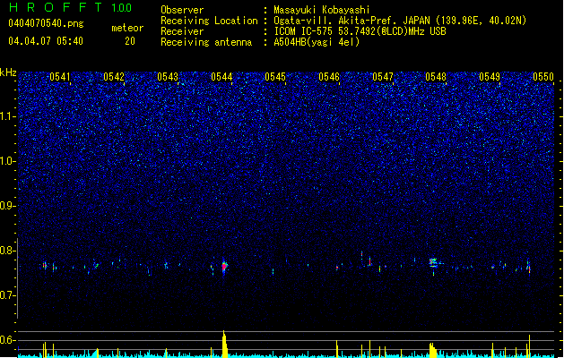Click the 'meteor' label
The height and width of the screenshot is (358, 564).
(127, 28)
